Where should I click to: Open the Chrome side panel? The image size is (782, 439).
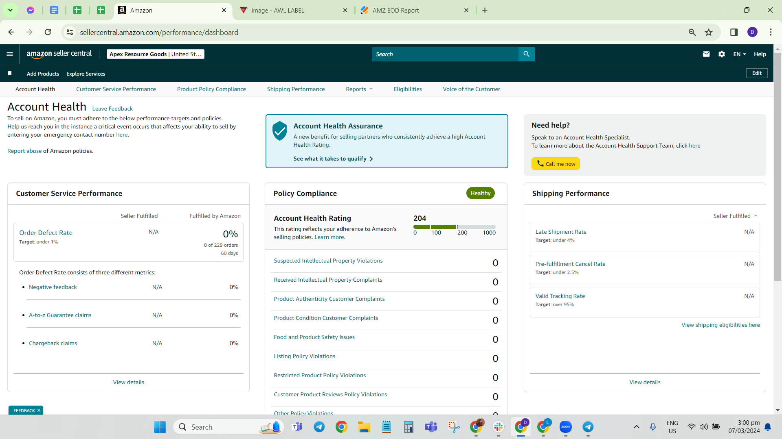pos(734,32)
